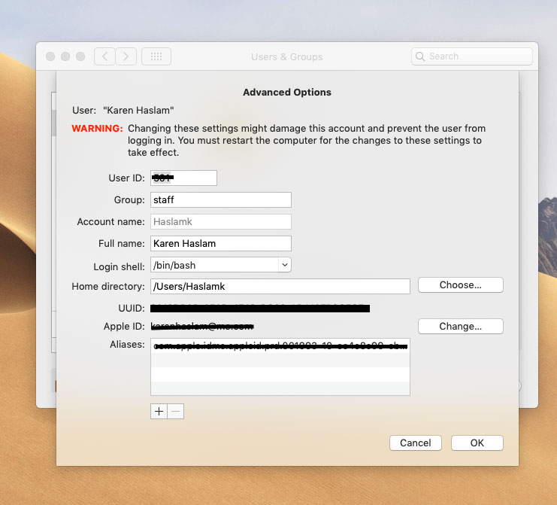Remove alias using the minus button

pyautogui.click(x=176, y=412)
